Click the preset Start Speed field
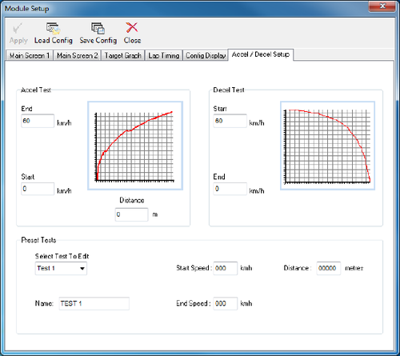The width and height of the screenshot is (400, 356). click(226, 268)
